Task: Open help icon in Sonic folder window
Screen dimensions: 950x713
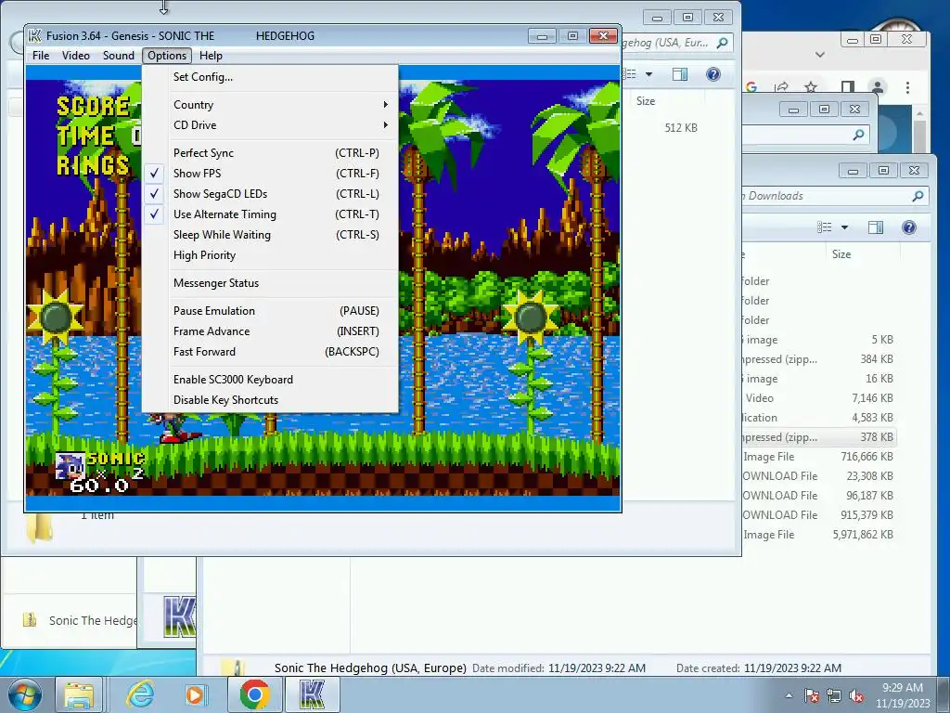Action: click(713, 74)
